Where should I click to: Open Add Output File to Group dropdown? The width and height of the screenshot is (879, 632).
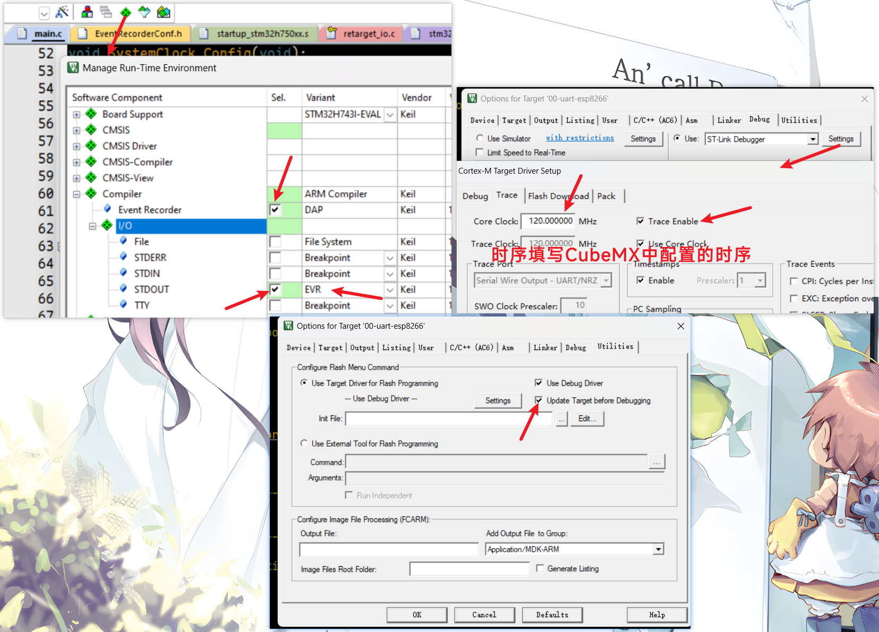pyautogui.click(x=658, y=549)
